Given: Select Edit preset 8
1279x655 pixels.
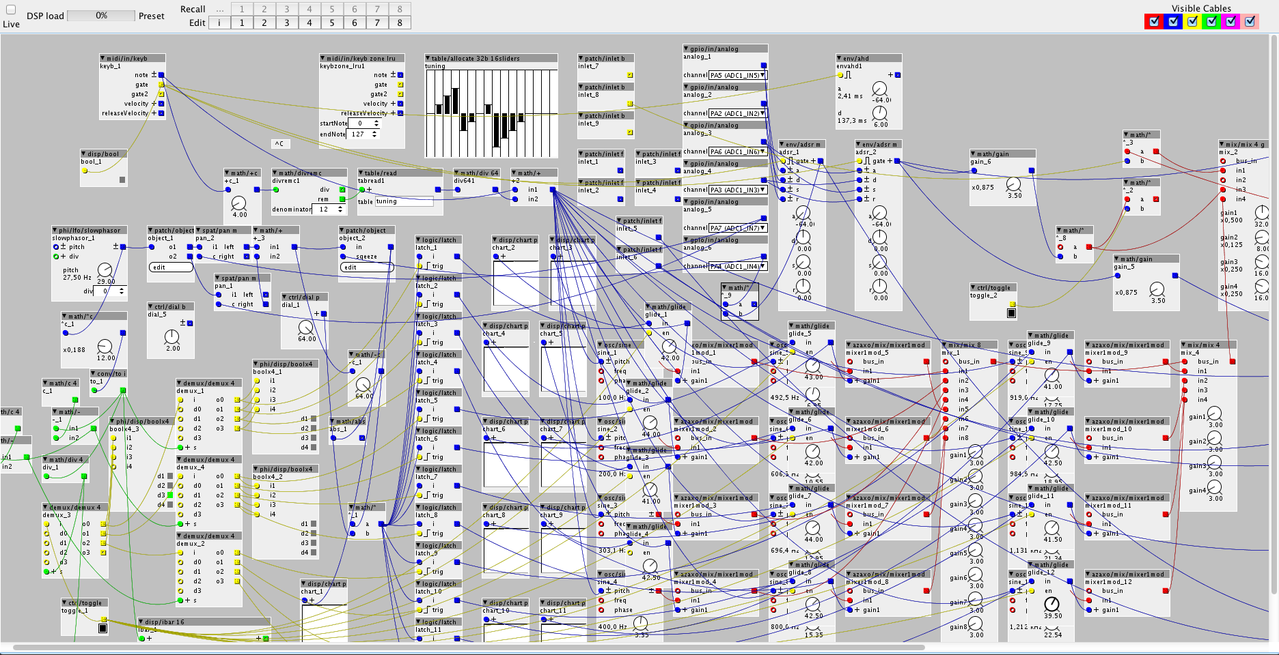Looking at the screenshot, I should point(400,23).
